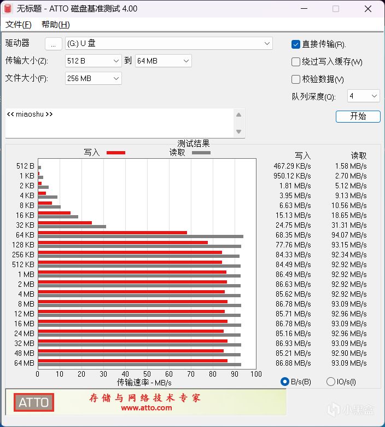
Task: Minimize the ATTO window
Action: [304, 9]
